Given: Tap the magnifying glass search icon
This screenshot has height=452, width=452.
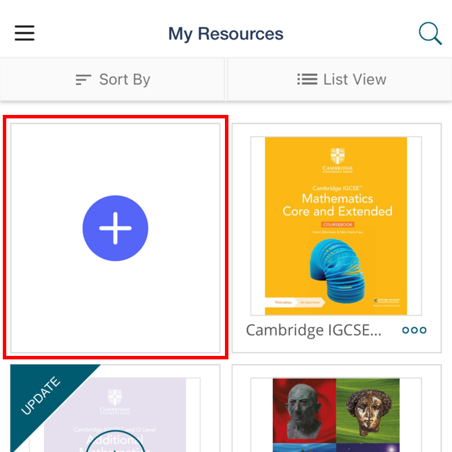Looking at the screenshot, I should pyautogui.click(x=430, y=33).
